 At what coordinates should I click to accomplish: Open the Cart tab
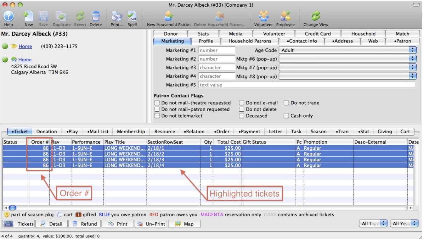point(405,132)
